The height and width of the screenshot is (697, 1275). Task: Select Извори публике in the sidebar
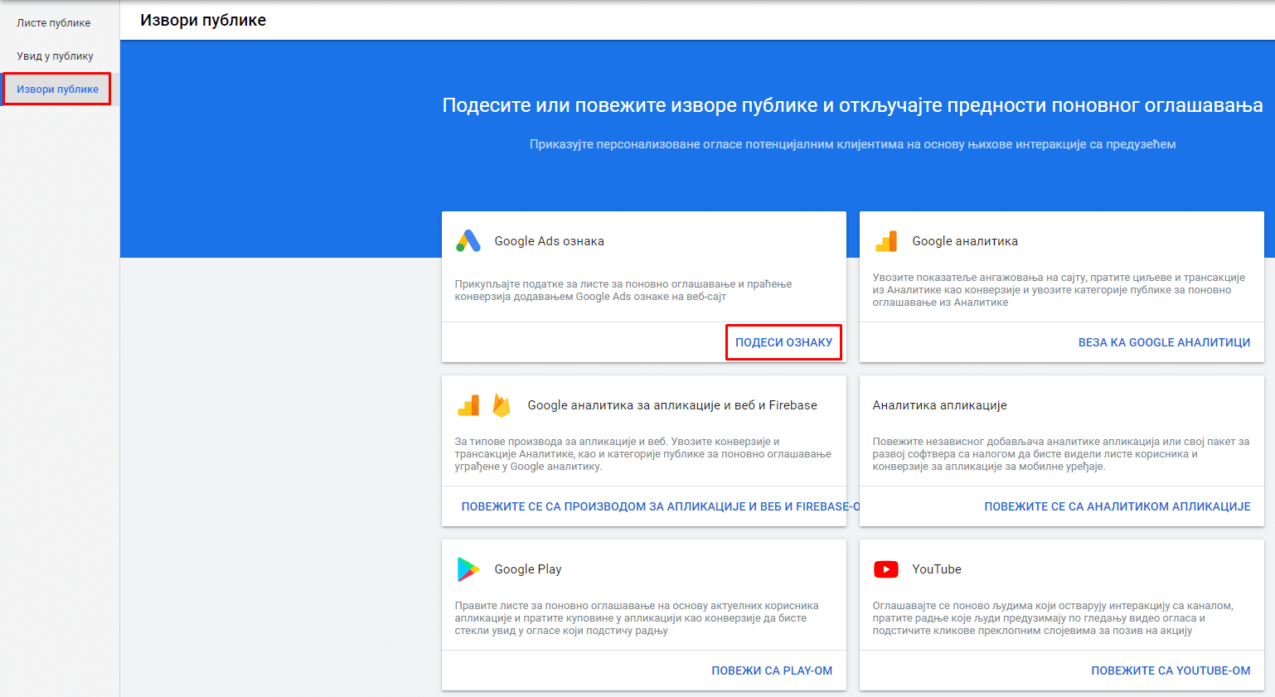coord(57,90)
